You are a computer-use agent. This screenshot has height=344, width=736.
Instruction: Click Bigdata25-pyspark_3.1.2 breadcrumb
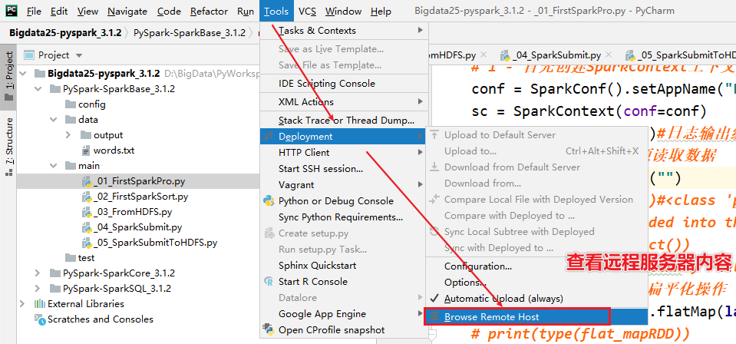click(64, 33)
